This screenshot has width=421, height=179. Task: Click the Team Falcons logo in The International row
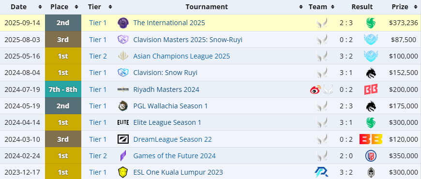point(371,23)
